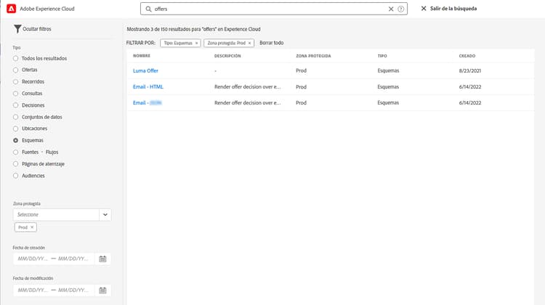Expand the Zona protegida dropdown arrow
The width and height of the screenshot is (545, 305).
105,215
